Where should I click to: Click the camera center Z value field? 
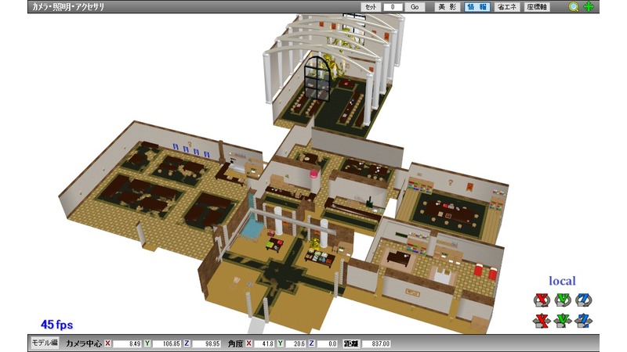[206, 343]
